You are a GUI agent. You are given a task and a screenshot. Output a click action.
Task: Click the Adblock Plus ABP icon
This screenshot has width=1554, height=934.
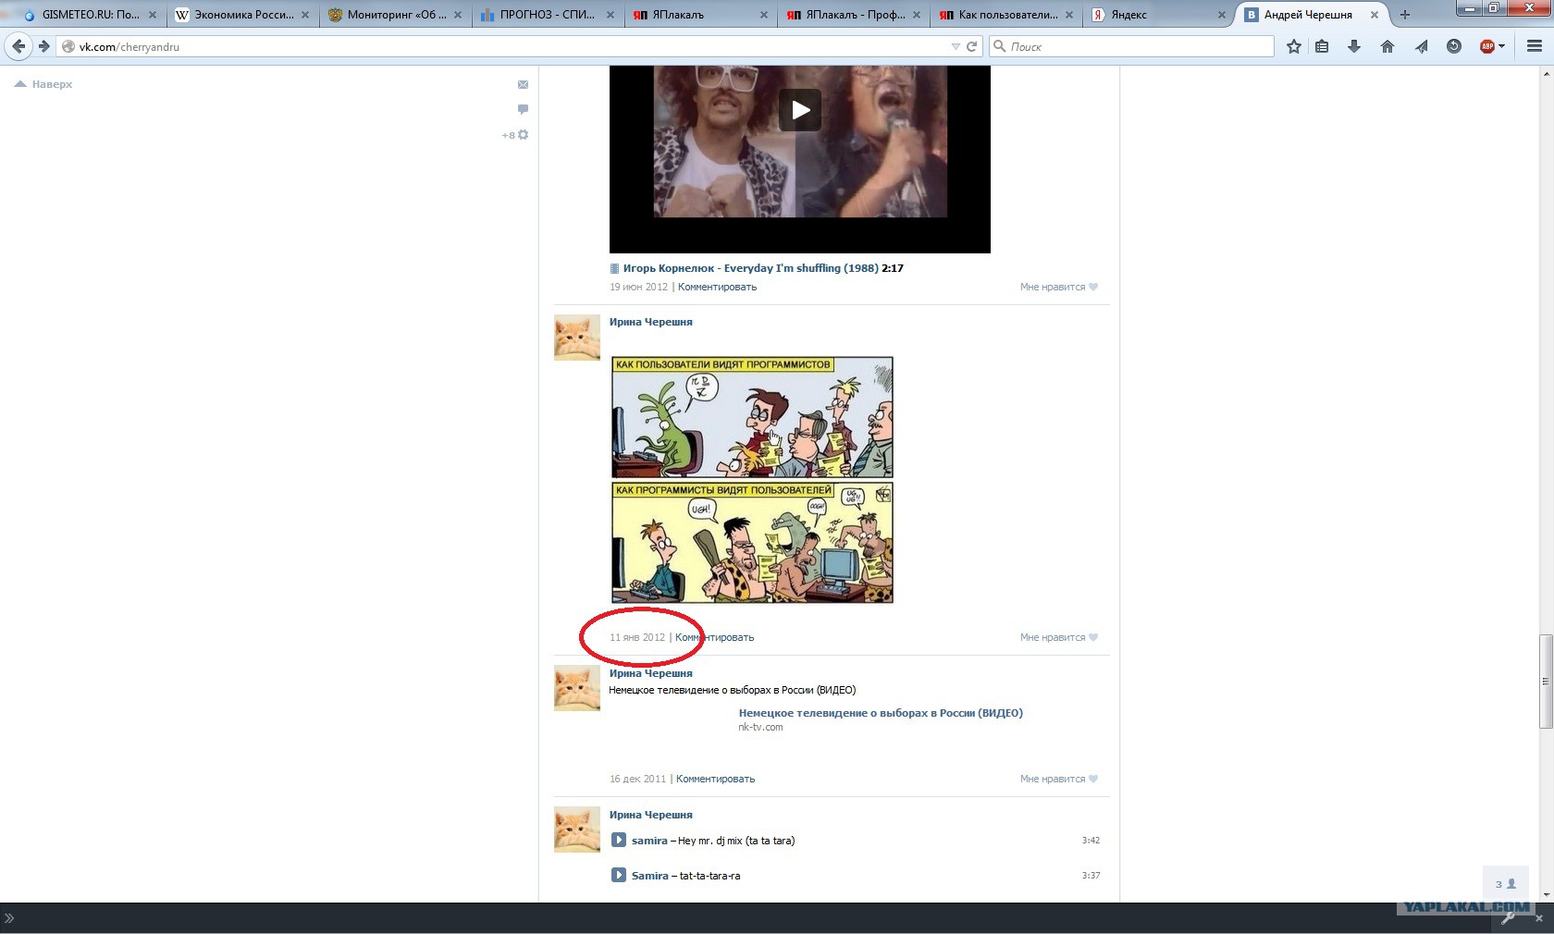(x=1487, y=46)
